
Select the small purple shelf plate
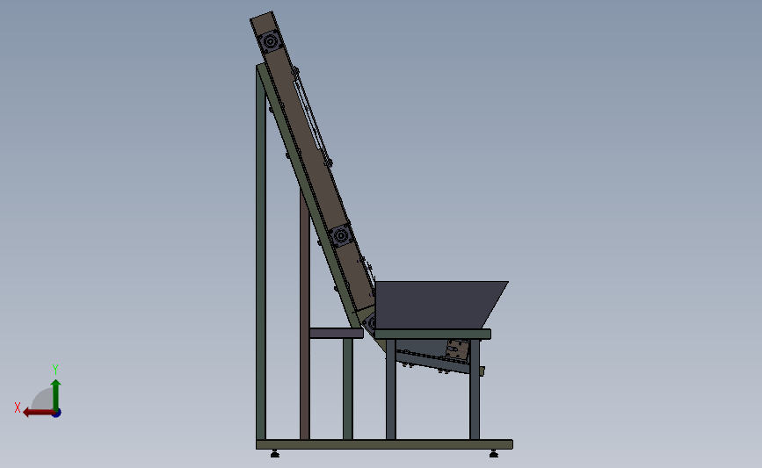(337, 333)
